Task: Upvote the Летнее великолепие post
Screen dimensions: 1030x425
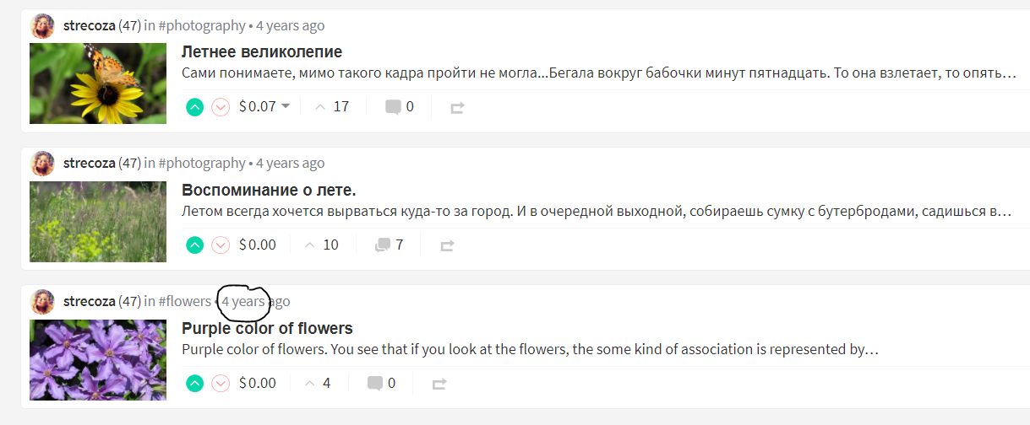Action: 194,107
